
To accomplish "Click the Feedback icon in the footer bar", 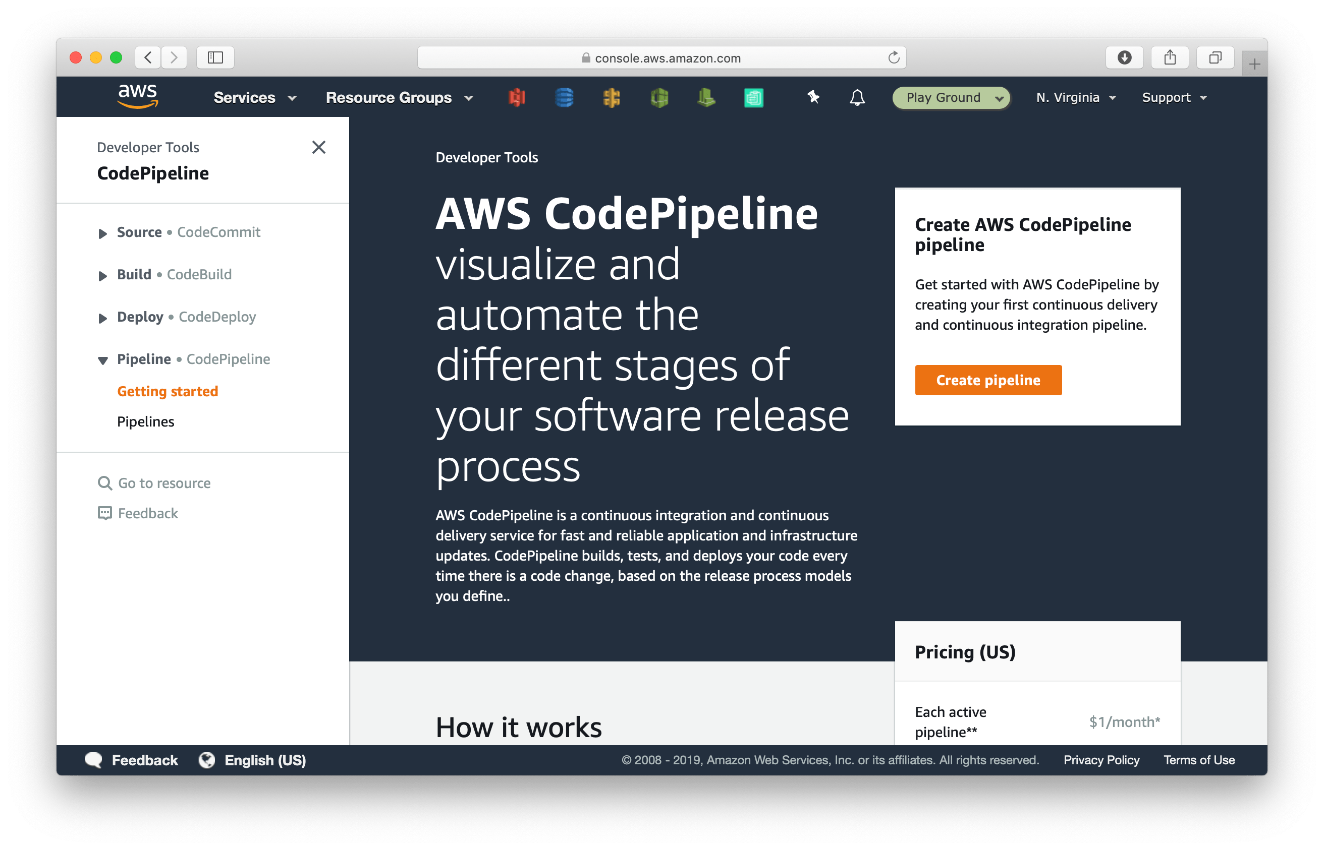I will (x=94, y=760).
